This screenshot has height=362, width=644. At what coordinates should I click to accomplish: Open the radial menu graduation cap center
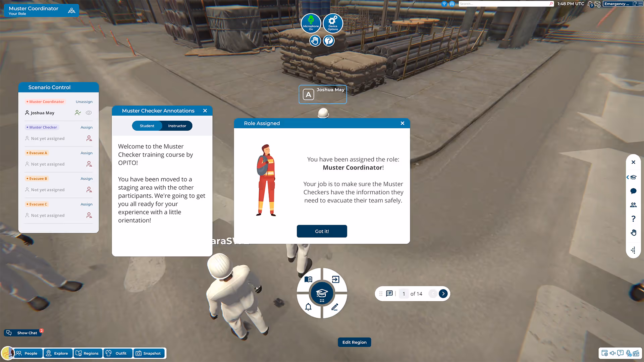[322, 293]
